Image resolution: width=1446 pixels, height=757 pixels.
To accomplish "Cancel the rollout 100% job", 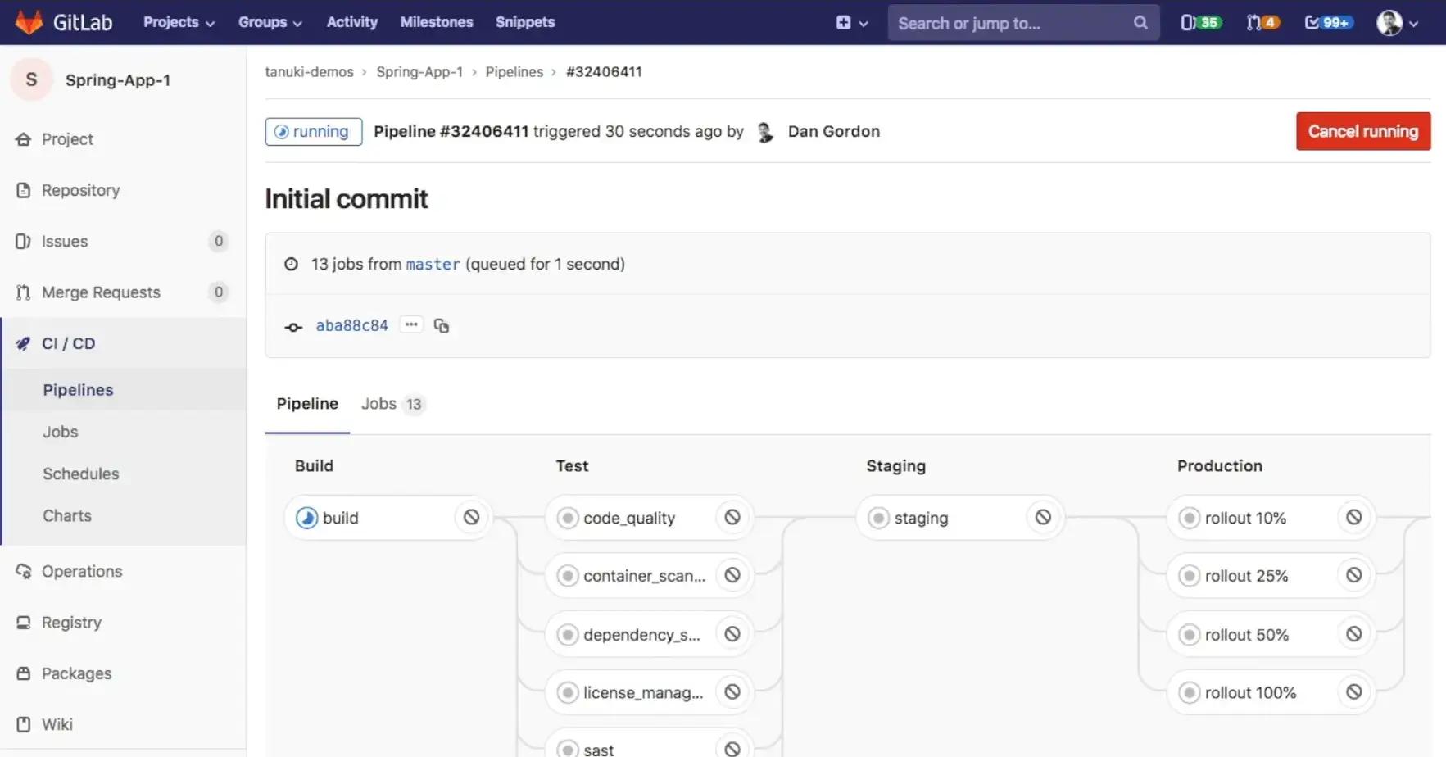I will 1353,692.
